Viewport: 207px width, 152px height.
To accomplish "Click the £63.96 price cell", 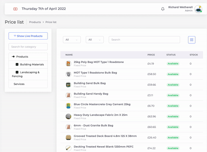I will coord(152,117).
